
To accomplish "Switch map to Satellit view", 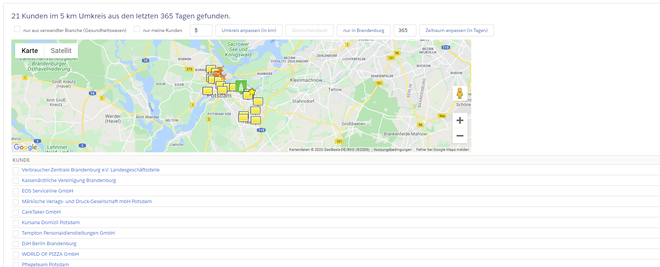I will (61, 51).
